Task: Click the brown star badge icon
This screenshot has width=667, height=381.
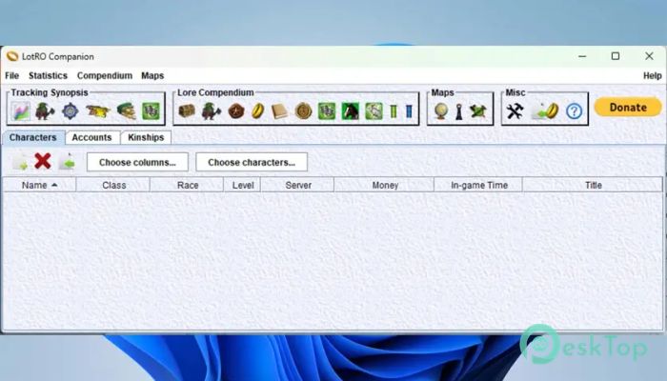Action: pyautogui.click(x=236, y=111)
